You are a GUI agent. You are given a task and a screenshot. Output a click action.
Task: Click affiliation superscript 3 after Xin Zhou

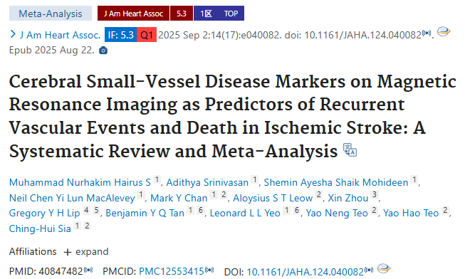[x=375, y=195]
